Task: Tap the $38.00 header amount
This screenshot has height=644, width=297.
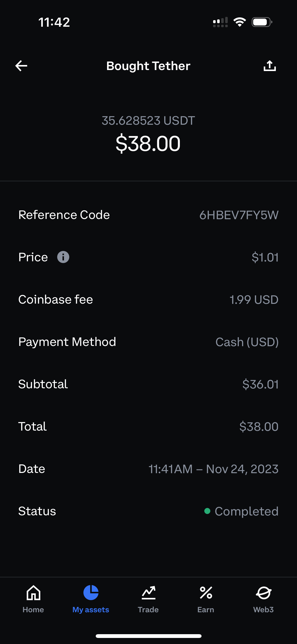Action: [148, 144]
